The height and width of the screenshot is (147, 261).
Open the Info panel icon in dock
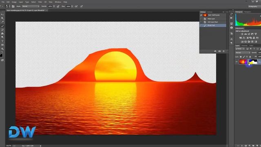tap(231, 28)
